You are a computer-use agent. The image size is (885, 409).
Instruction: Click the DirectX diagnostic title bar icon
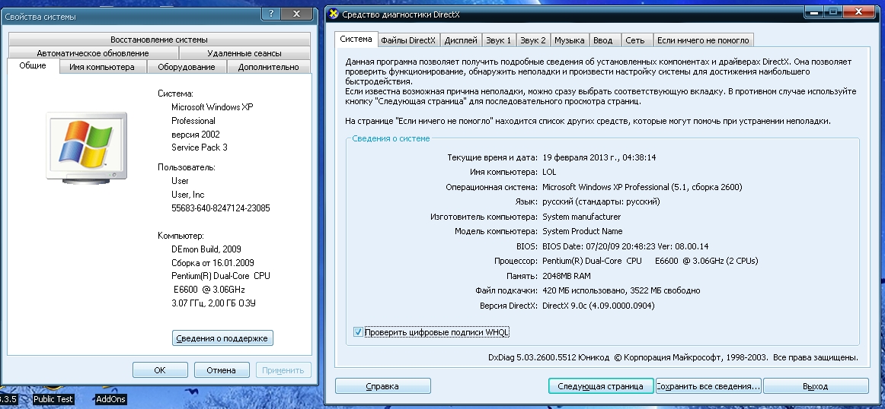(334, 14)
